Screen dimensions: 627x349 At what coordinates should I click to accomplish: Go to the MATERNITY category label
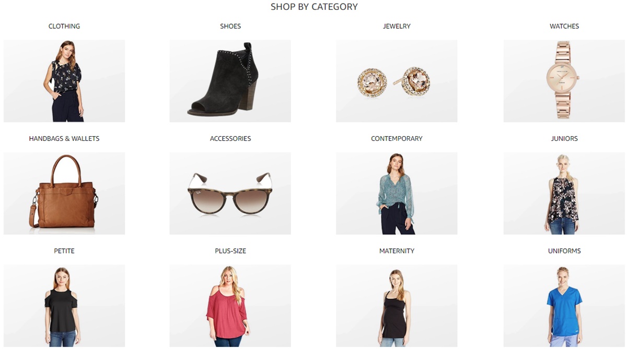point(397,251)
